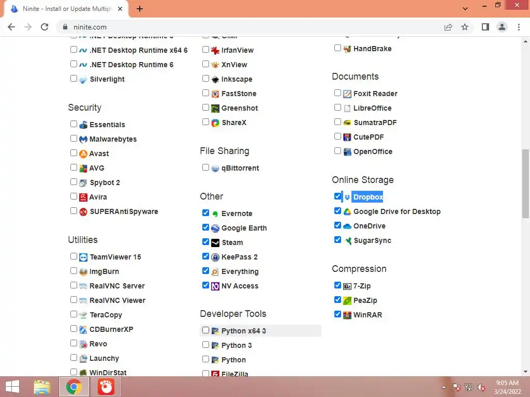Click the CutePDF label

[x=369, y=138]
